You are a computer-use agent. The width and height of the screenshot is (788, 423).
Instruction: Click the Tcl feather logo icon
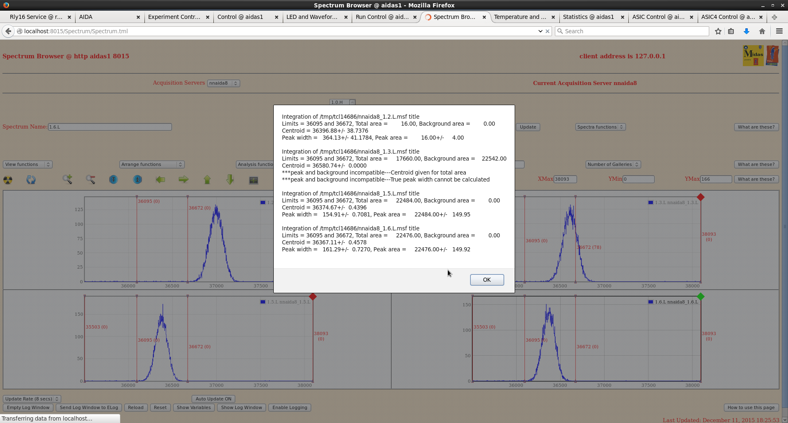pos(772,56)
